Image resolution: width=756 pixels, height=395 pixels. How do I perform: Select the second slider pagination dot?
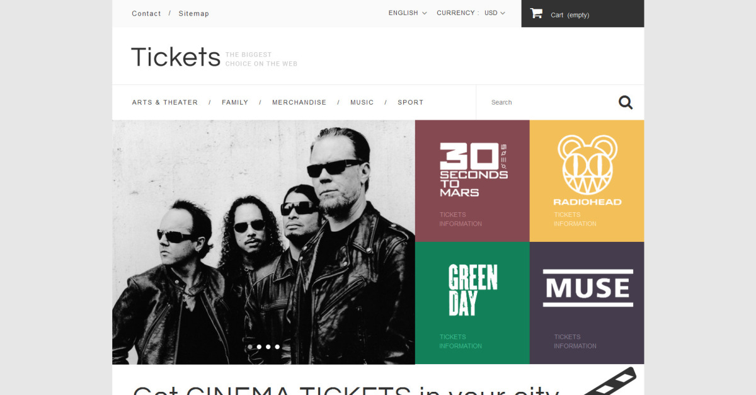point(259,346)
